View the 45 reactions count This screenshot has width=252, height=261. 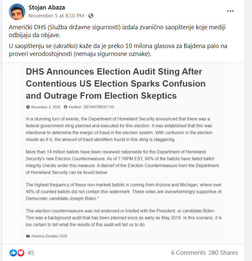click(31, 253)
